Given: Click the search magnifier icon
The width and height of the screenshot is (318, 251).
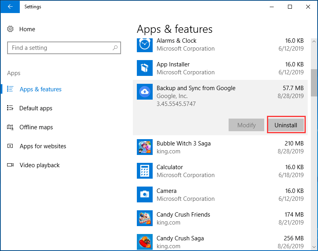Looking at the screenshot, I should 115,48.
